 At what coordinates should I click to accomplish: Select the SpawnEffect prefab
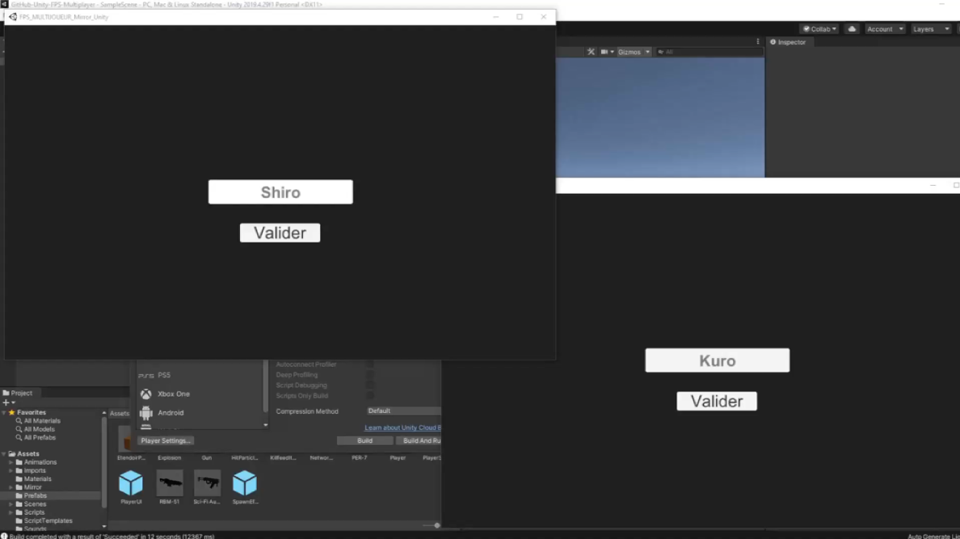[x=245, y=487]
